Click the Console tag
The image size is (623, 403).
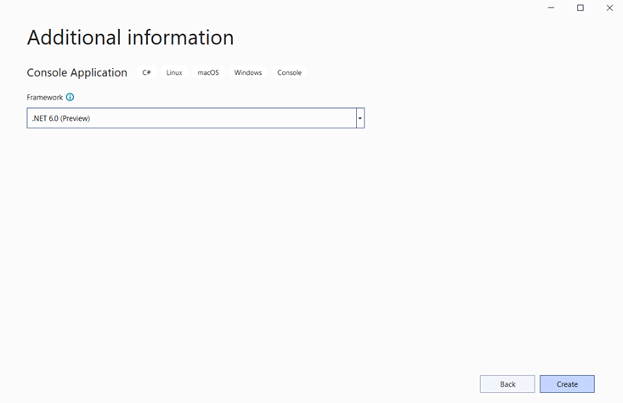(289, 72)
